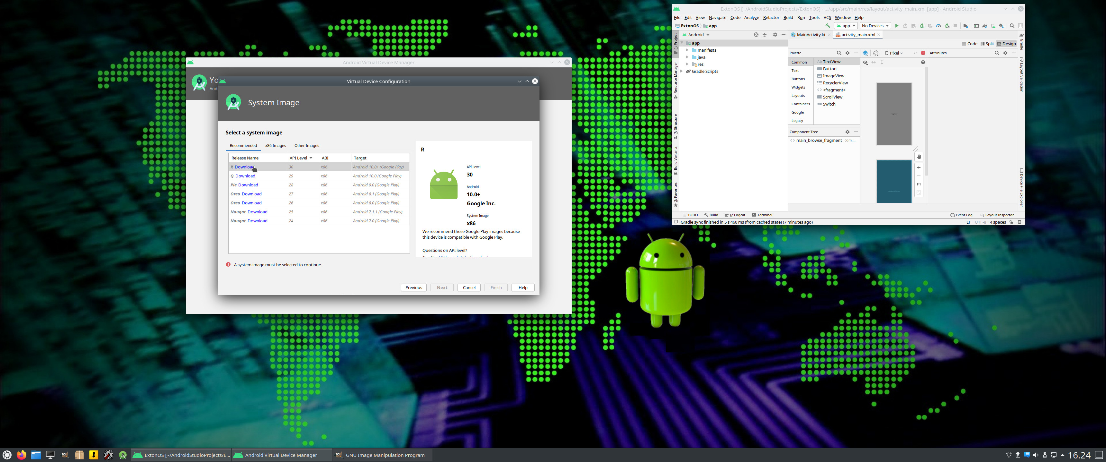Click Download link for Q system image
This screenshot has width=1106, height=462.
point(245,176)
